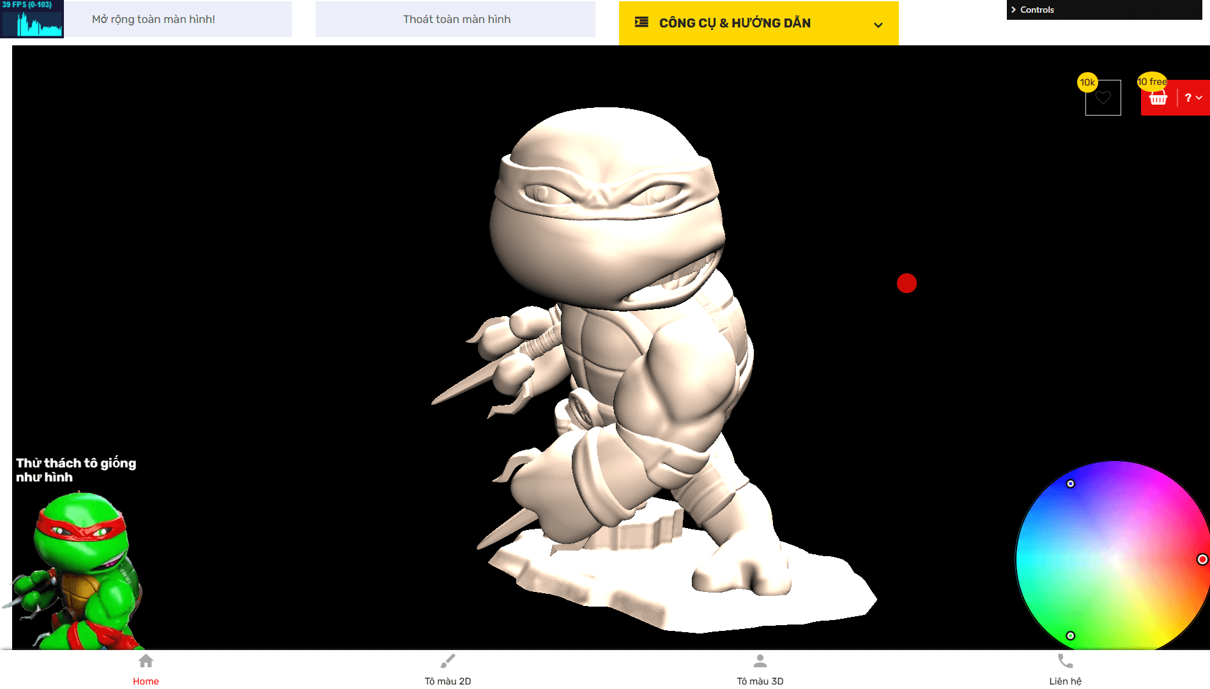This screenshot has width=1210, height=689.
Task: Toggle the FPS stats monitor panel
Action: (32, 19)
